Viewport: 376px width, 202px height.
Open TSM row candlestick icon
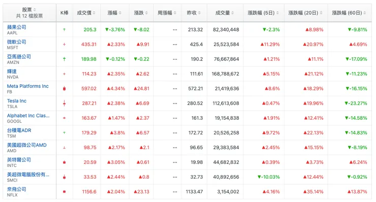point(64,133)
